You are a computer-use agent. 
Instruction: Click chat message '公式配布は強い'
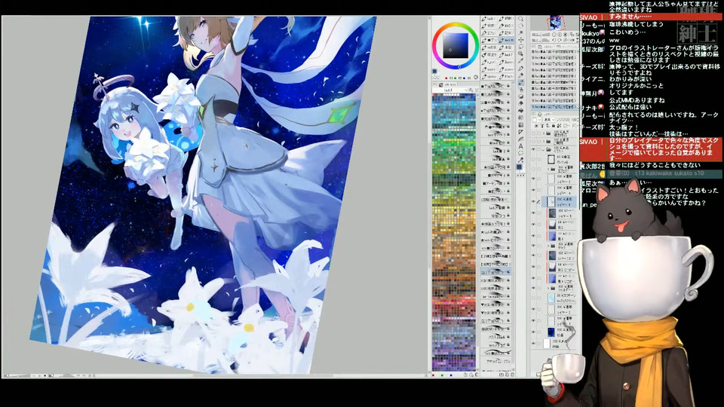[630, 107]
